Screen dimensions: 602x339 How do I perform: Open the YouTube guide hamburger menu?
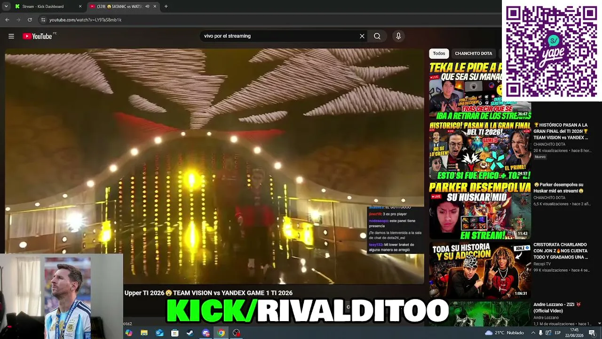[x=11, y=36]
